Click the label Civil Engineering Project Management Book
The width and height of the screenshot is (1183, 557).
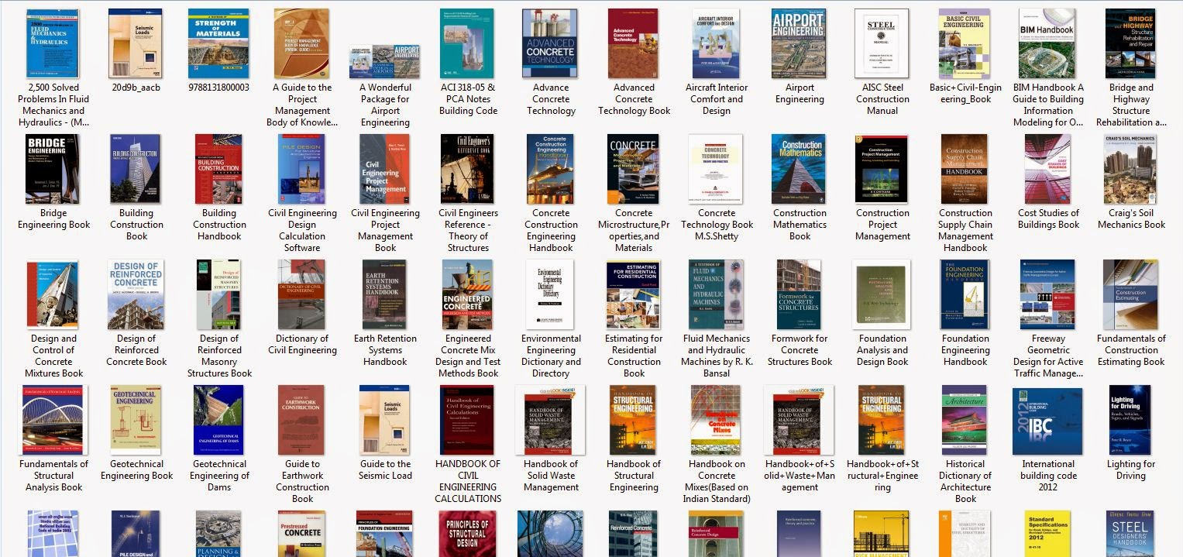tap(385, 230)
